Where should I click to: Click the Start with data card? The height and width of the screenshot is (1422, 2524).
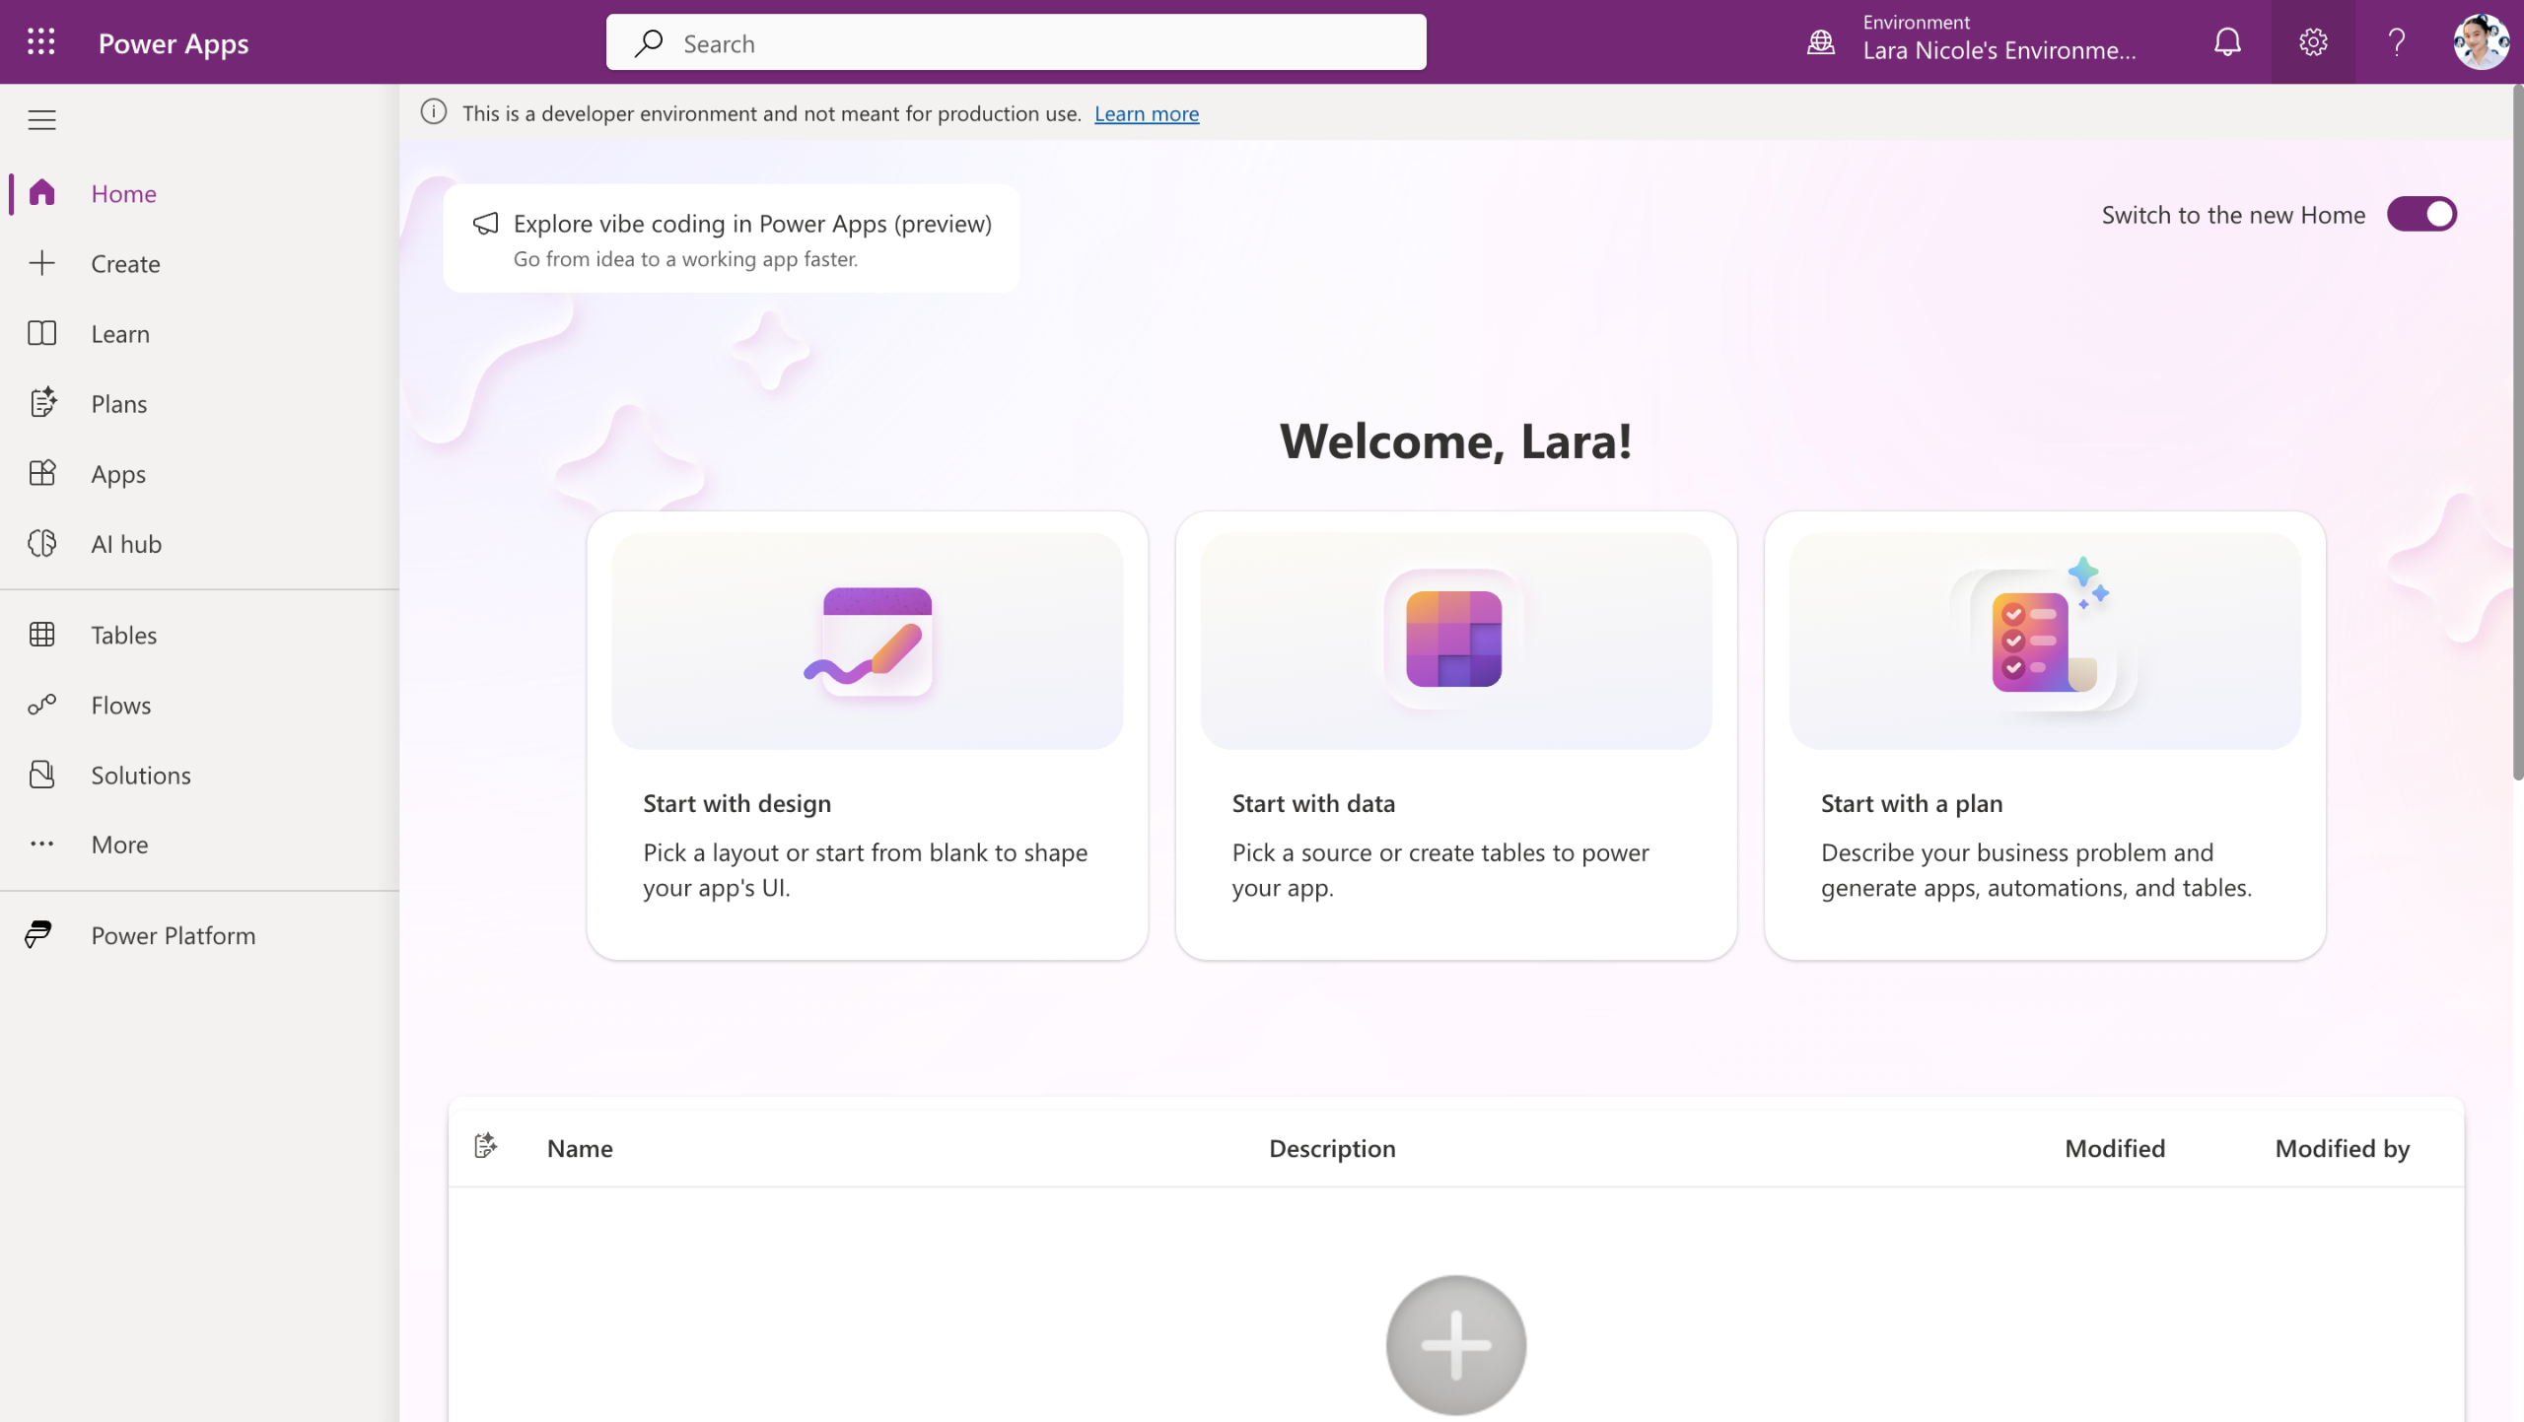point(1455,734)
